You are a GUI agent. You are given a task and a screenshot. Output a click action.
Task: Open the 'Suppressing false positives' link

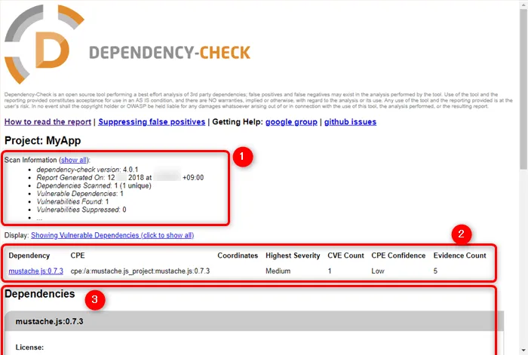pyautogui.click(x=152, y=122)
